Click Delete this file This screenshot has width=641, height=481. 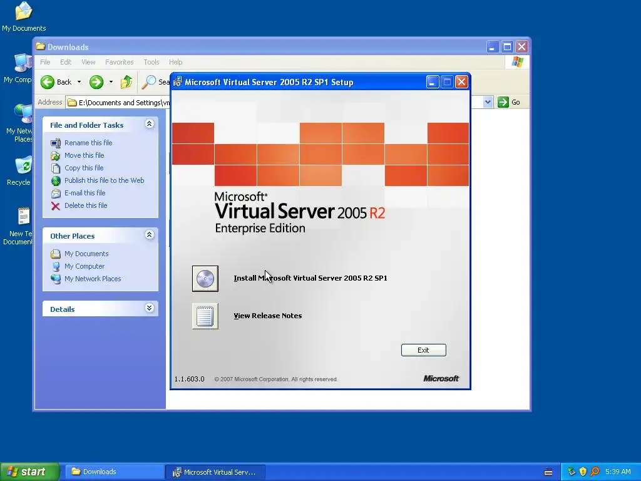point(86,205)
